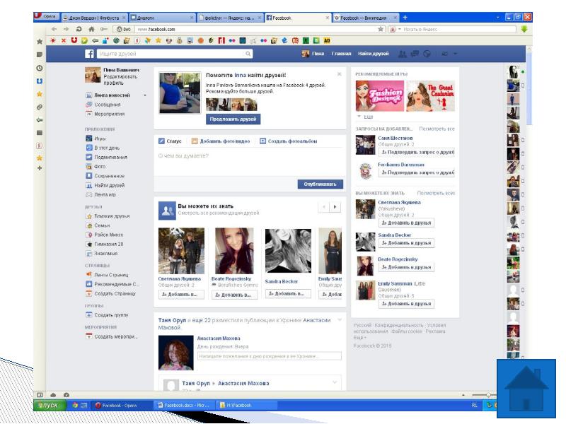Click the Предложить друзей button

tap(233, 119)
